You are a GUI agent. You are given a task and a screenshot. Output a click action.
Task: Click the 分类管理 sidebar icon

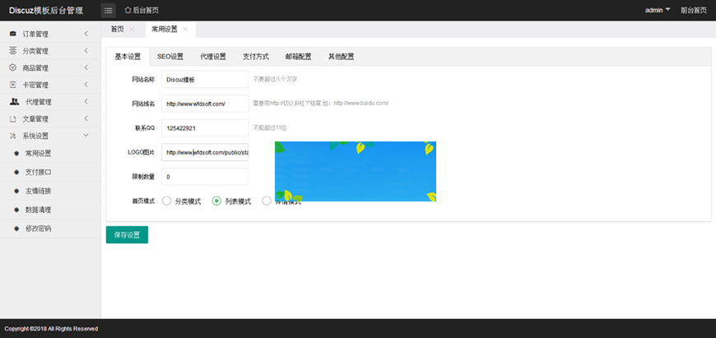point(12,51)
